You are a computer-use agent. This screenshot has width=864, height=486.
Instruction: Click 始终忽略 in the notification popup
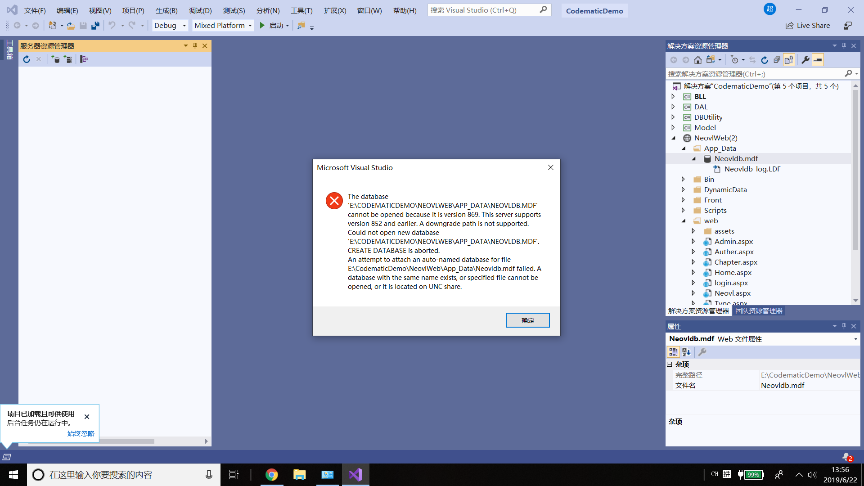[80, 433]
